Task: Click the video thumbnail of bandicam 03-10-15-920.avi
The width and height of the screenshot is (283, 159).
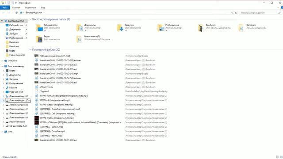Action: click(x=36, y=64)
